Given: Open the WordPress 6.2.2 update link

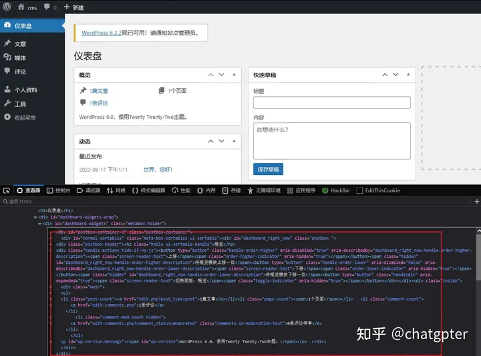Looking at the screenshot, I should click(102, 33).
